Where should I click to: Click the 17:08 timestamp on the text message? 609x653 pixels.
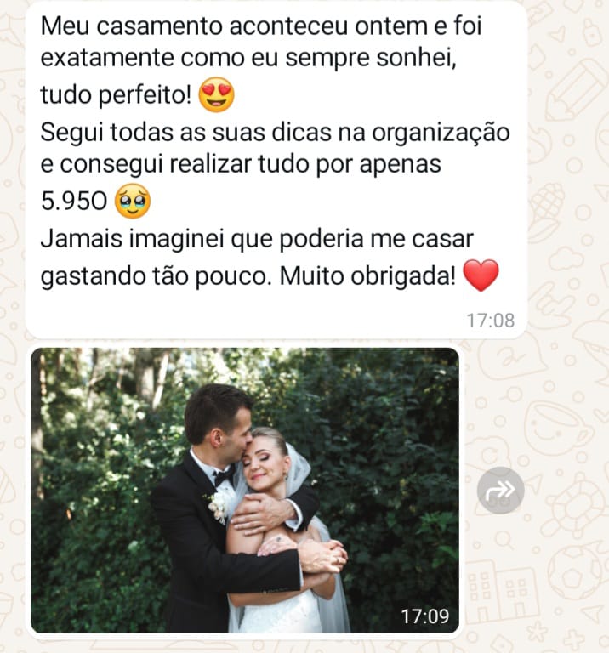click(490, 321)
